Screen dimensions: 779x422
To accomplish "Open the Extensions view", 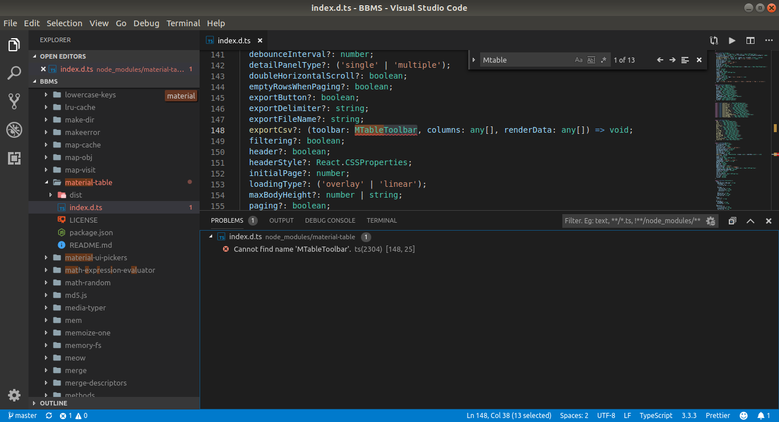I will (14, 158).
